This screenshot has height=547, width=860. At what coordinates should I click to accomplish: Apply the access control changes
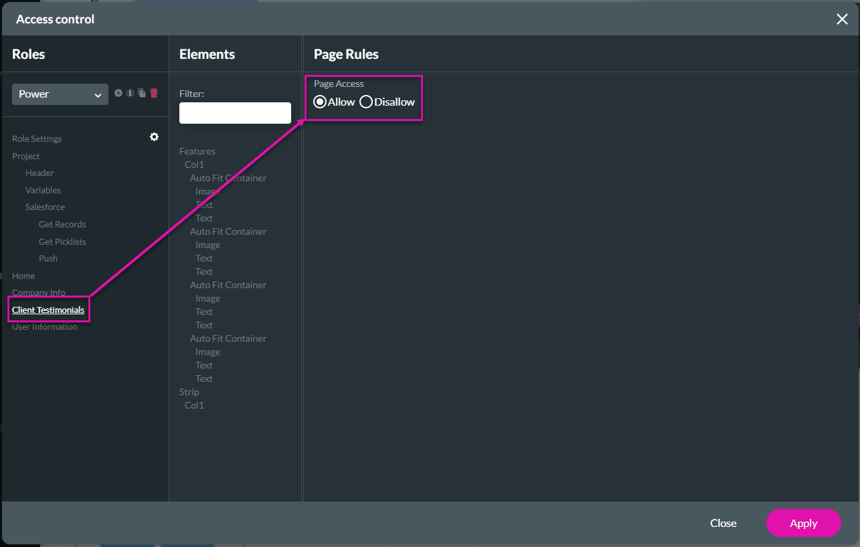point(803,523)
